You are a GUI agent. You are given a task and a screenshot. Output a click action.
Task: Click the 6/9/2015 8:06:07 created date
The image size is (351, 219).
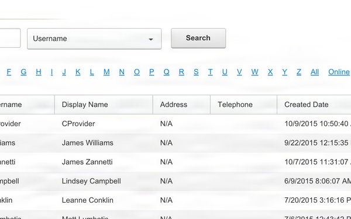tap(318, 181)
